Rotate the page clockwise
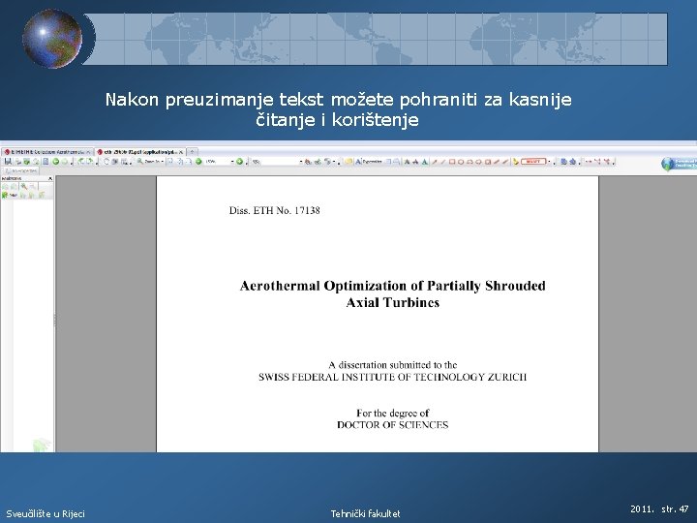697x523 pixels. click(90, 162)
